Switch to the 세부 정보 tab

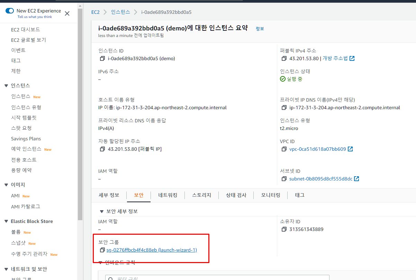109,195
